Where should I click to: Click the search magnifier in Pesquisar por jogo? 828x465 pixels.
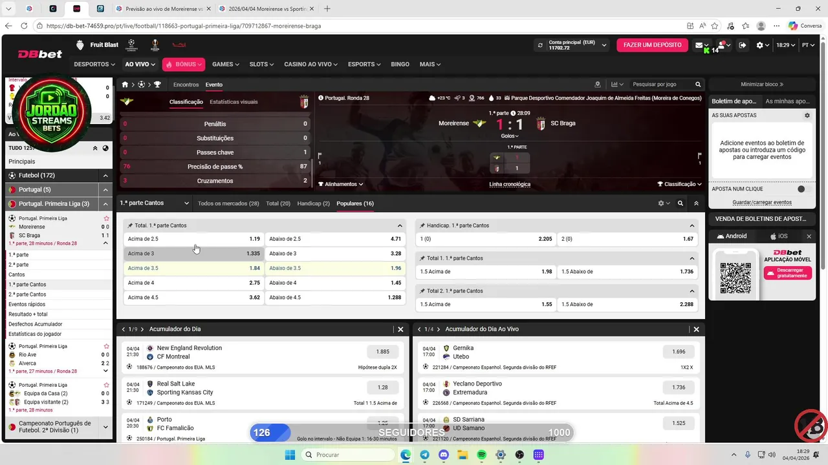(x=698, y=85)
